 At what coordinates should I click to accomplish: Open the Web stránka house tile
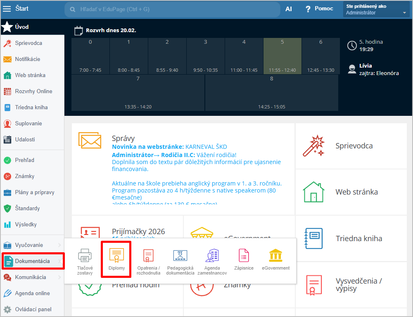click(351, 192)
